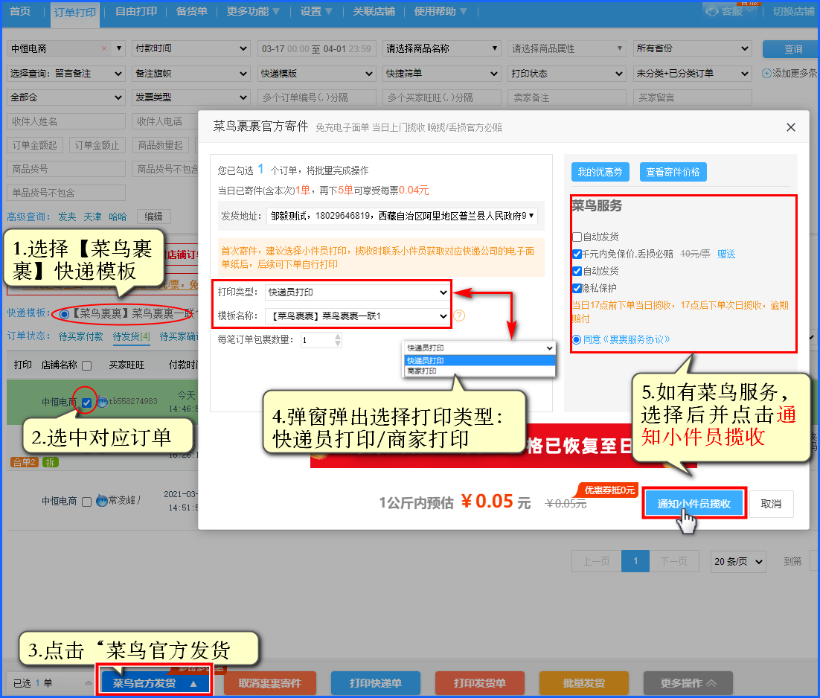Image resolution: width=820 pixels, height=698 pixels.
Task: Click the 查看寄件价格 button
Action: pyautogui.click(x=673, y=172)
